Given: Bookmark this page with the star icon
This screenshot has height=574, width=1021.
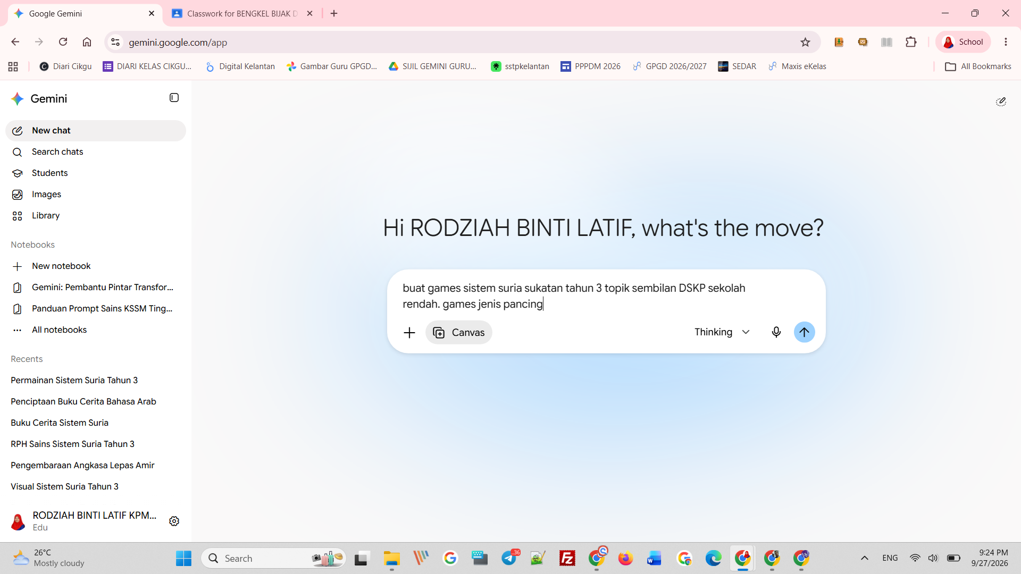Looking at the screenshot, I should coord(805,42).
